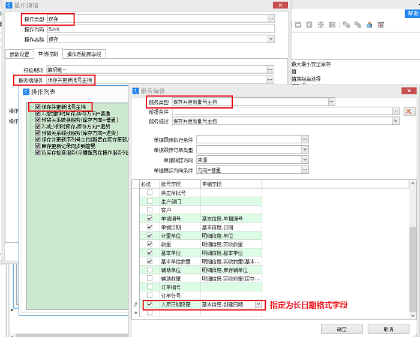The height and width of the screenshot is (337, 420).
Task: Click the 取消 button
Action: 388,329
